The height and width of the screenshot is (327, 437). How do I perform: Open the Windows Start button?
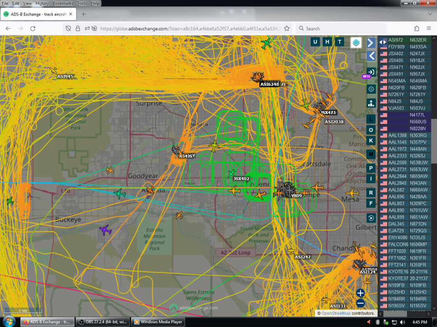(x=9, y=322)
